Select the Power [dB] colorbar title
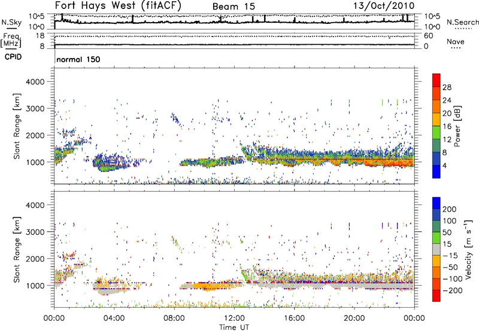The image size is (479, 331). tap(457, 126)
